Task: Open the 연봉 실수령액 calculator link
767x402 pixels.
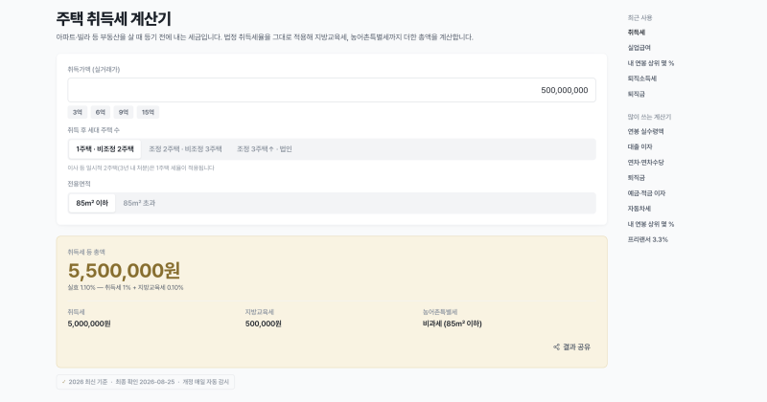Action: click(x=645, y=131)
